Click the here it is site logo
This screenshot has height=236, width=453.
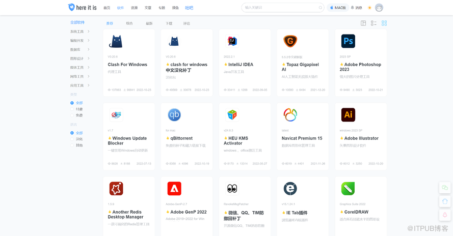pyautogui.click(x=83, y=8)
